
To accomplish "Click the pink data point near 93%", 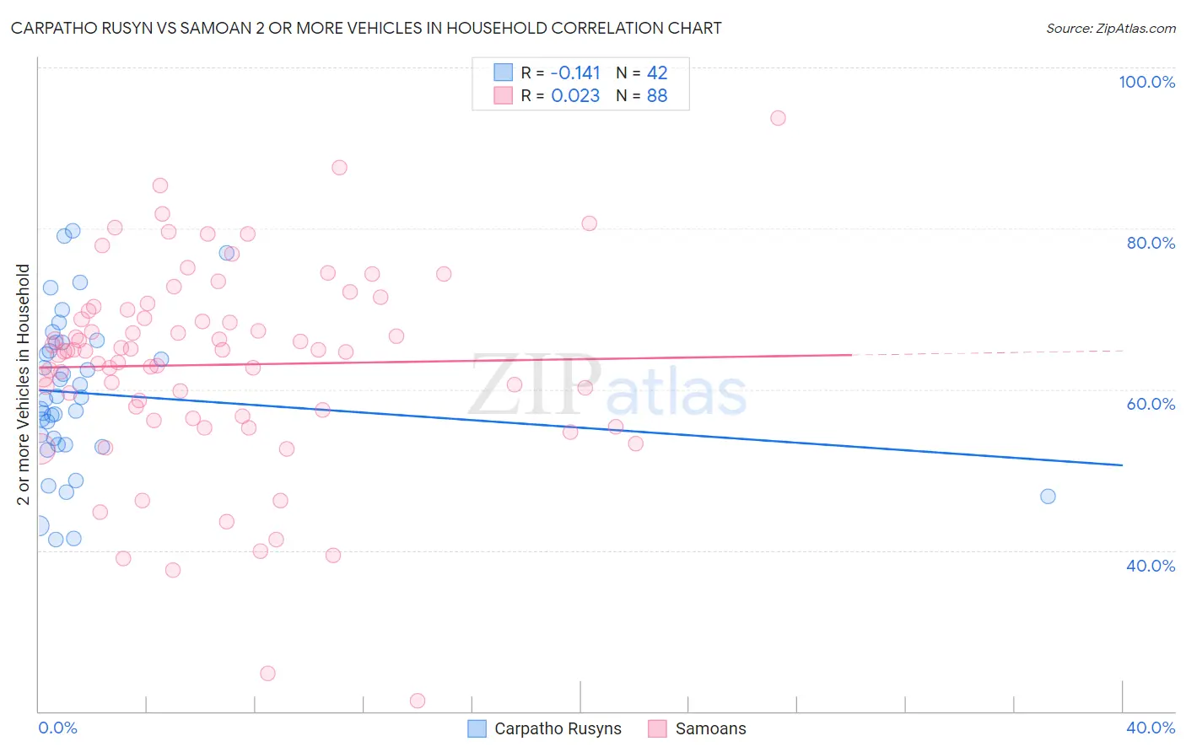I will click(778, 118).
